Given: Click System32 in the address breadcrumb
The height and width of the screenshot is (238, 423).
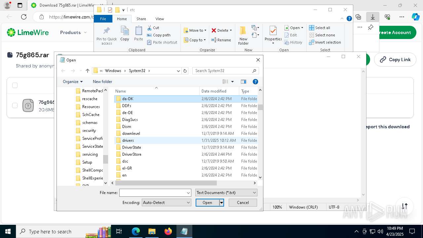Looking at the screenshot, I should coord(137,71).
